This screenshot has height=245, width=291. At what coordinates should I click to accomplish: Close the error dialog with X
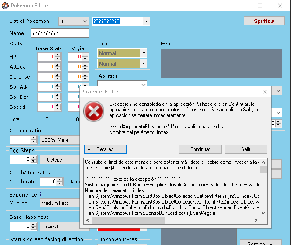click(264, 92)
